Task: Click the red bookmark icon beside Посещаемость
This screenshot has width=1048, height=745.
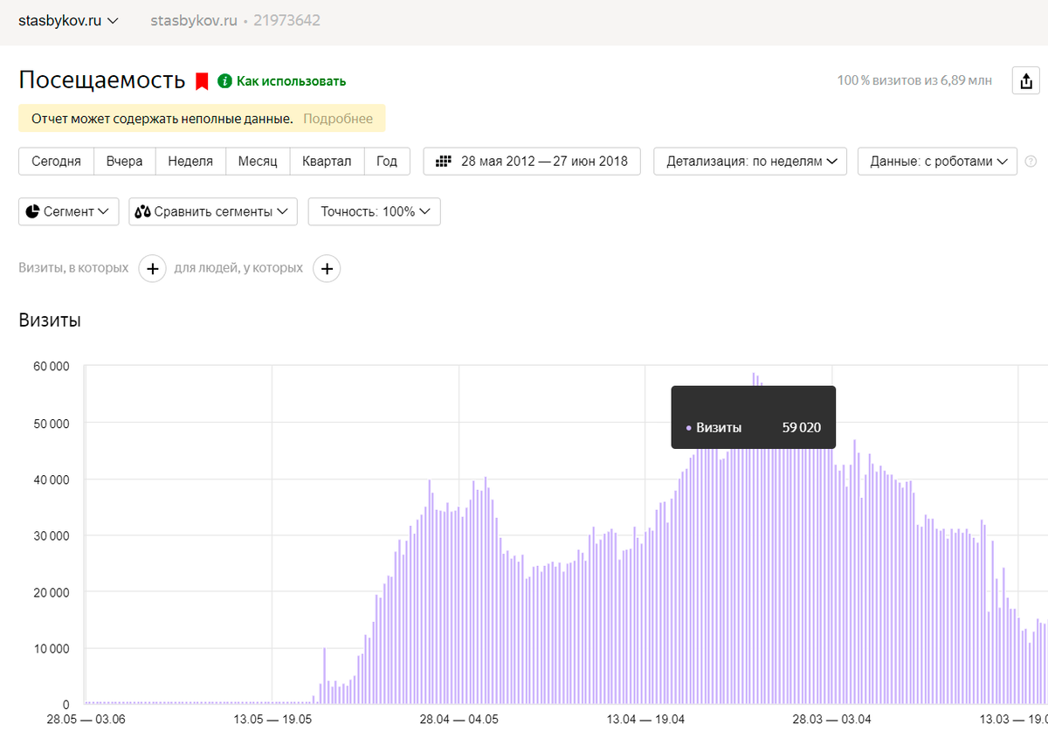Action: pyautogui.click(x=202, y=81)
